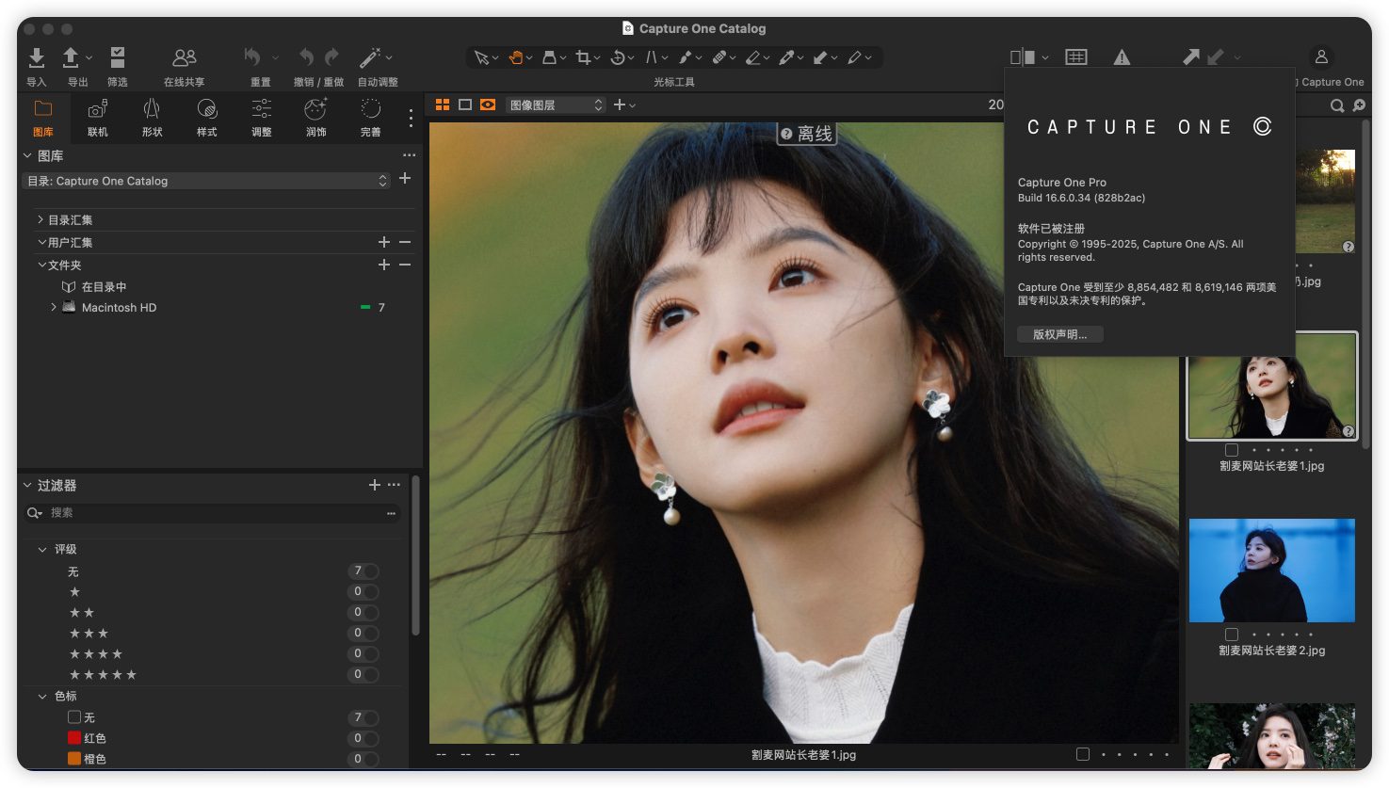This screenshot has width=1389, height=788.
Task: Switch to Adjust (调整) tool tab
Action: [x=262, y=118]
